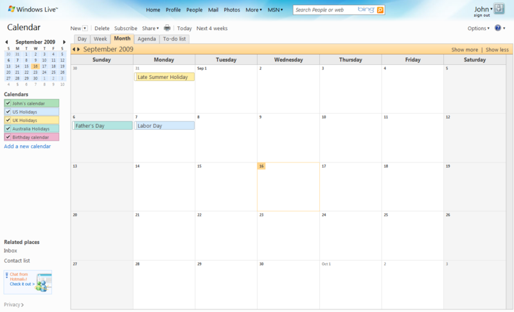Go to previous month in main header
The width and height of the screenshot is (514, 312).
click(74, 49)
